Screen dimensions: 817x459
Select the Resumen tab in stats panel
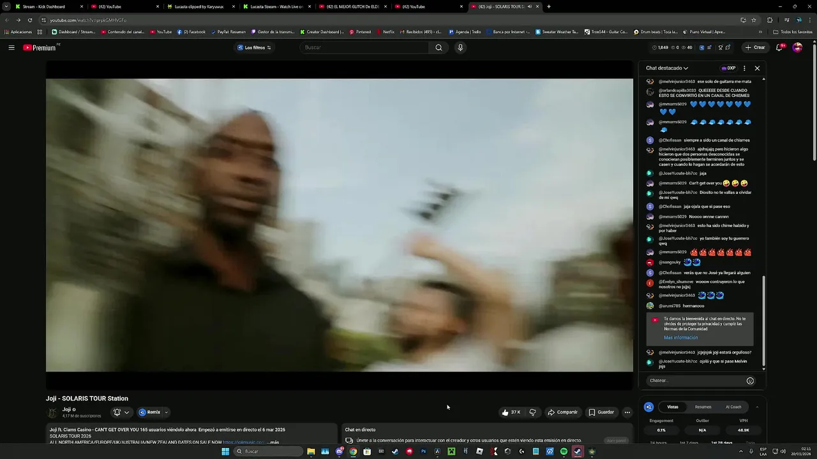click(703, 407)
